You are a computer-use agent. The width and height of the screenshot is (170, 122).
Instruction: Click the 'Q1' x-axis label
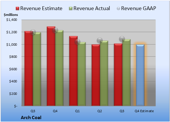coord(77,111)
